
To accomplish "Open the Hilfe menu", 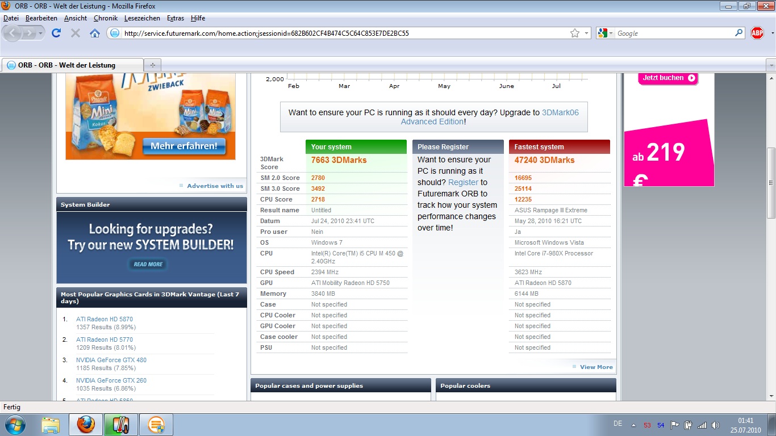I will coord(198,18).
